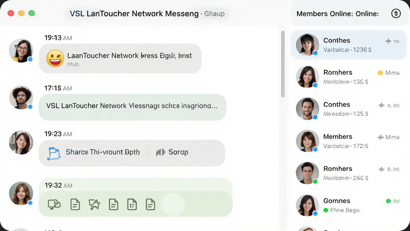Click the monitor-cloud screen share icon
The height and width of the screenshot is (231, 410).
pos(54,204)
